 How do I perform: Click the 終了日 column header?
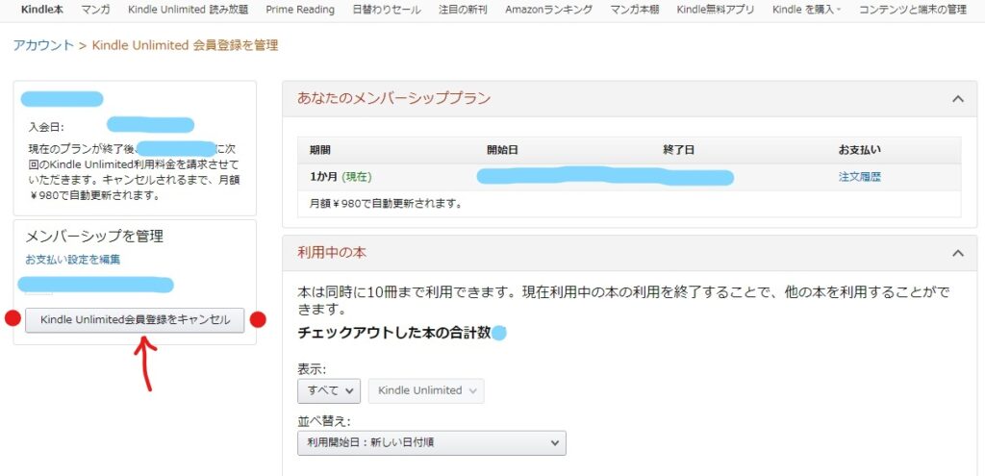click(x=678, y=151)
